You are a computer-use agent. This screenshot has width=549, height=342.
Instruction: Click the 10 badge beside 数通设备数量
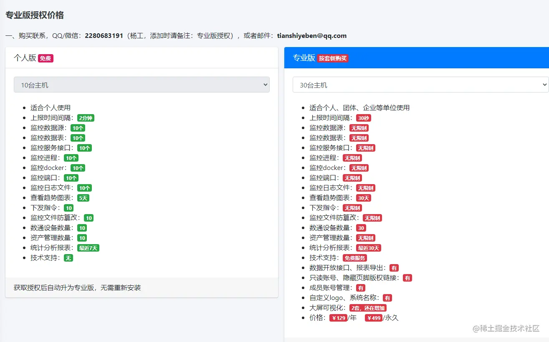(82, 228)
